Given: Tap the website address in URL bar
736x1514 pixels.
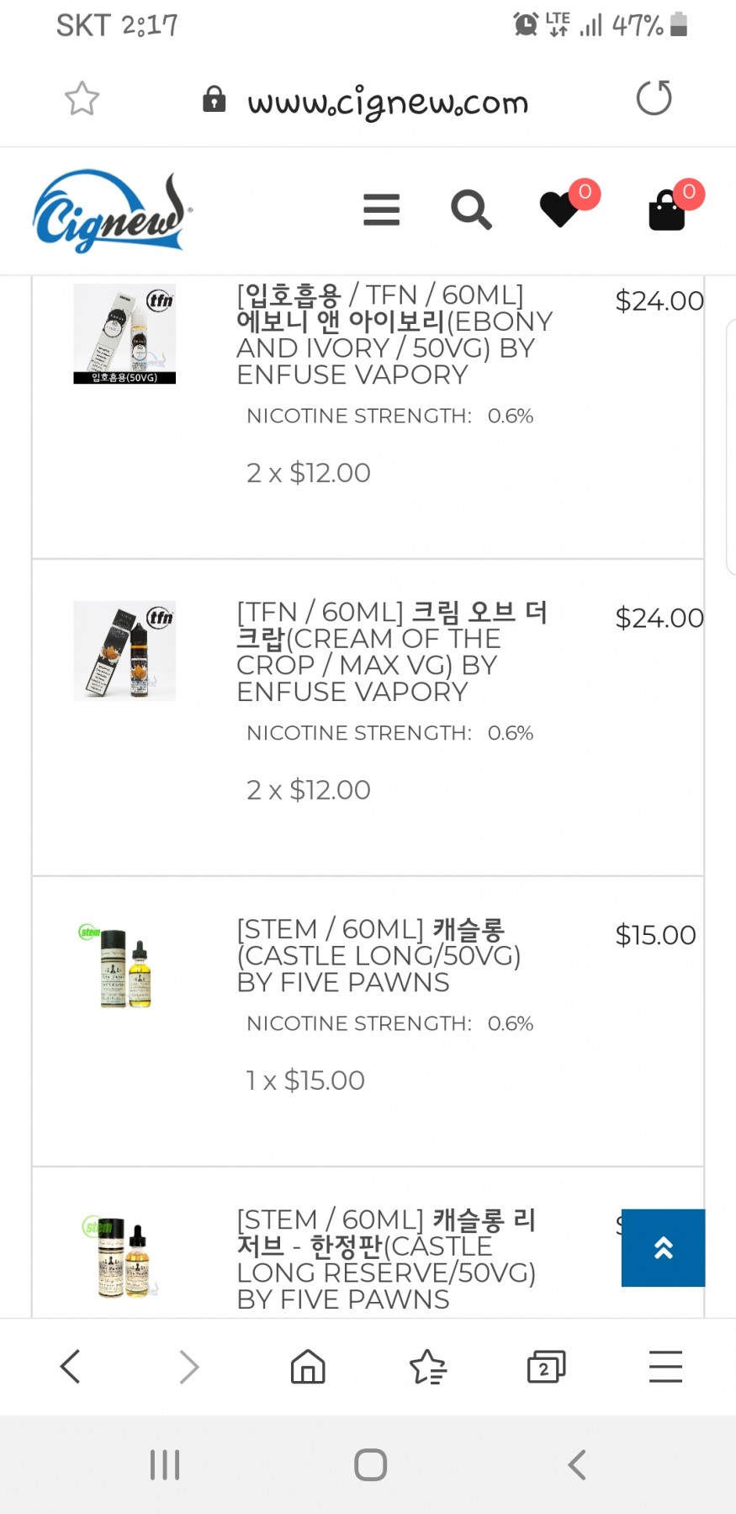Looking at the screenshot, I should pyautogui.click(x=388, y=103).
